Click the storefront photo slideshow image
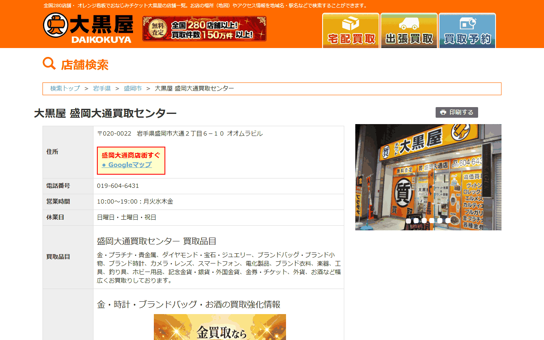 pos(428,177)
